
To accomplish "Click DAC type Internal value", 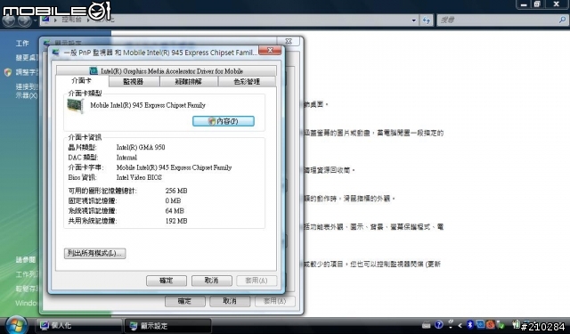I will 126,158.
